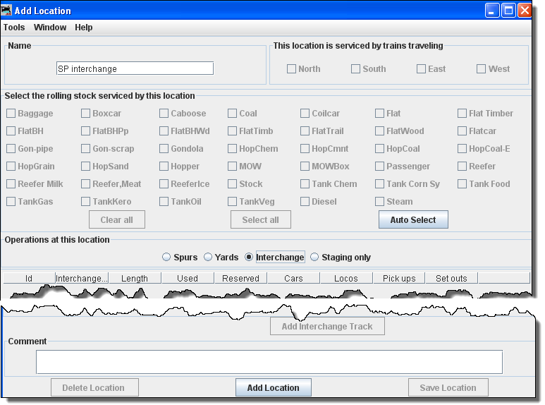
Task: Maximize the Add Location window
Action: click(508, 11)
